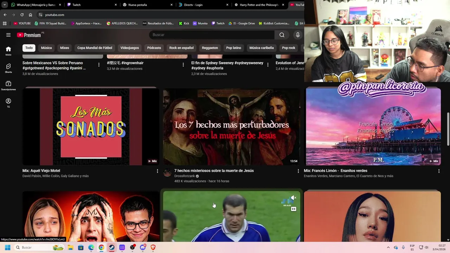Select the Todo filter chip
Image resolution: width=450 pixels, height=253 pixels.
tap(29, 48)
